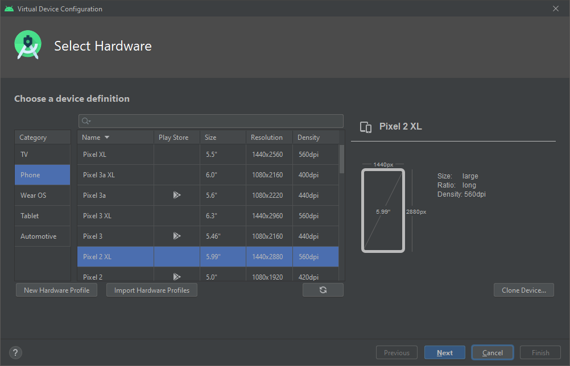Click the device icon beside Pixel 2 XL title
Screen dimensions: 570x366
coord(366,127)
